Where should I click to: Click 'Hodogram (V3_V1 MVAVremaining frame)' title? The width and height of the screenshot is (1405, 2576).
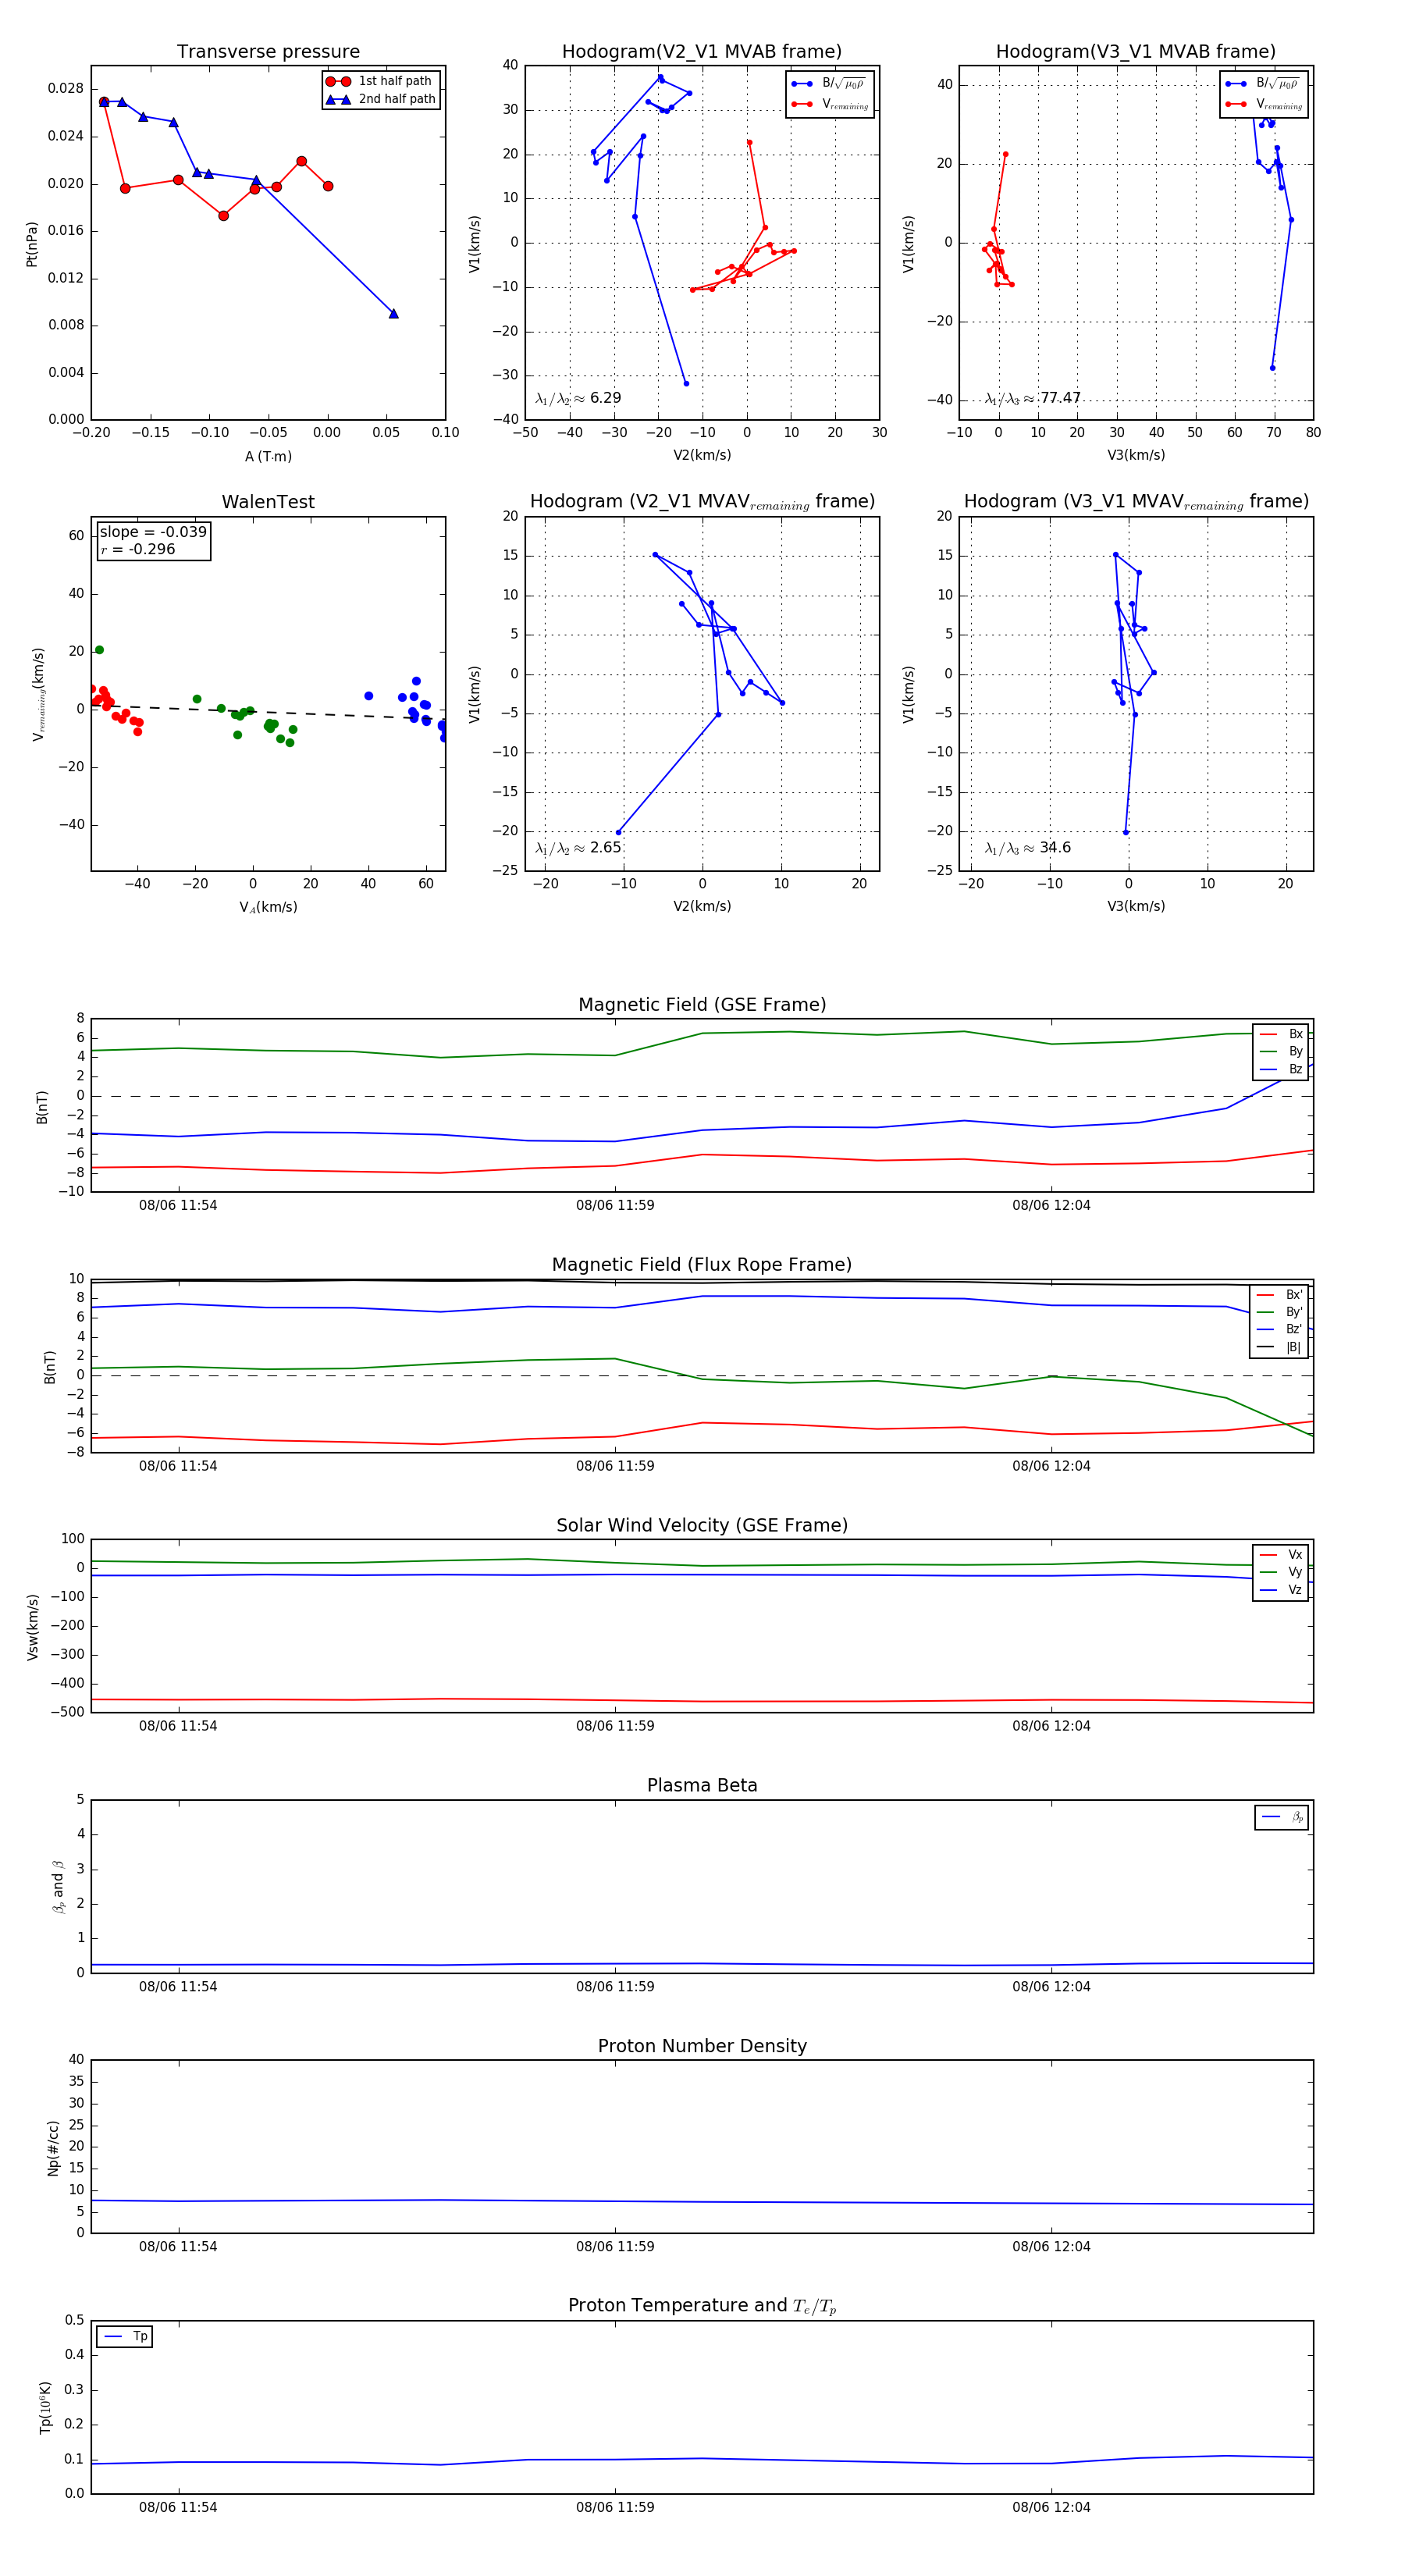1136,502
